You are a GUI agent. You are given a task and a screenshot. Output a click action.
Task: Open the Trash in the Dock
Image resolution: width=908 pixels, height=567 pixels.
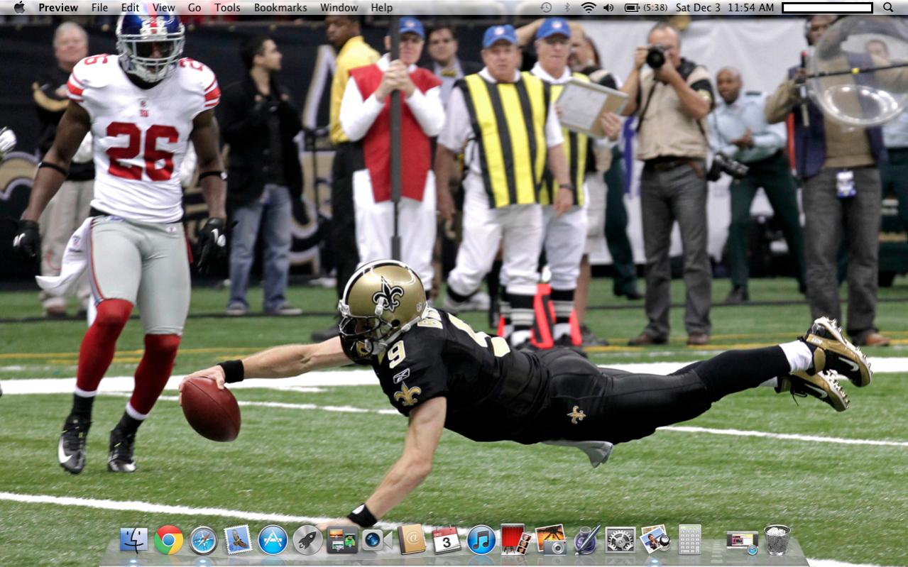(777, 540)
